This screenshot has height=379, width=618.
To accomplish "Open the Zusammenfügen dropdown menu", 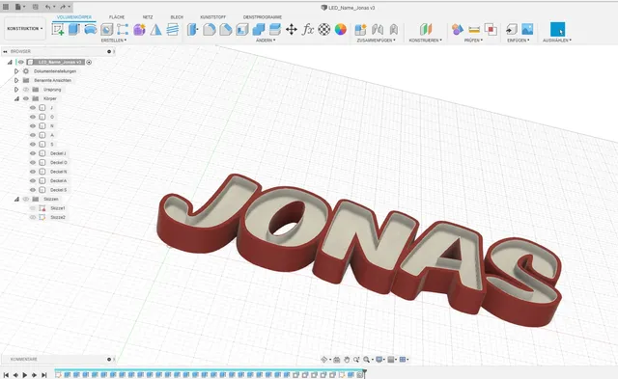I will click(x=376, y=41).
